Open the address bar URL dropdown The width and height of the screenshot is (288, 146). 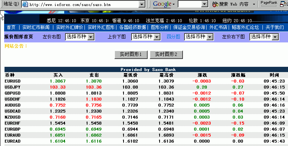(142, 4)
